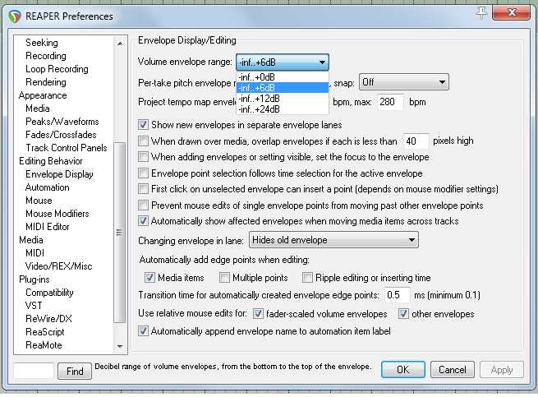This screenshot has width=538, height=397.
Task: Choose -inf..+0dB from the list
Action: (x=283, y=77)
